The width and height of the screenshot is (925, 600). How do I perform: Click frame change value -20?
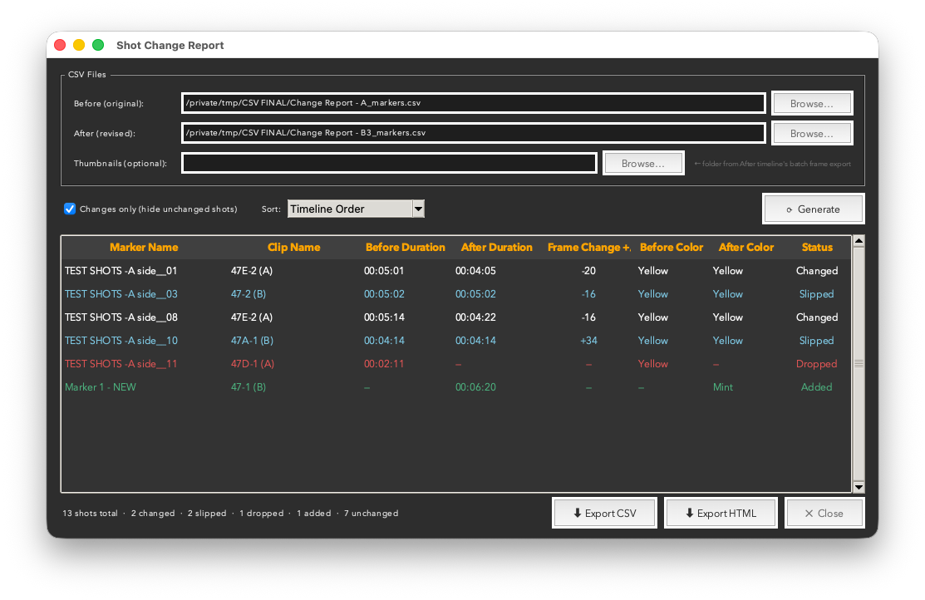pos(588,271)
